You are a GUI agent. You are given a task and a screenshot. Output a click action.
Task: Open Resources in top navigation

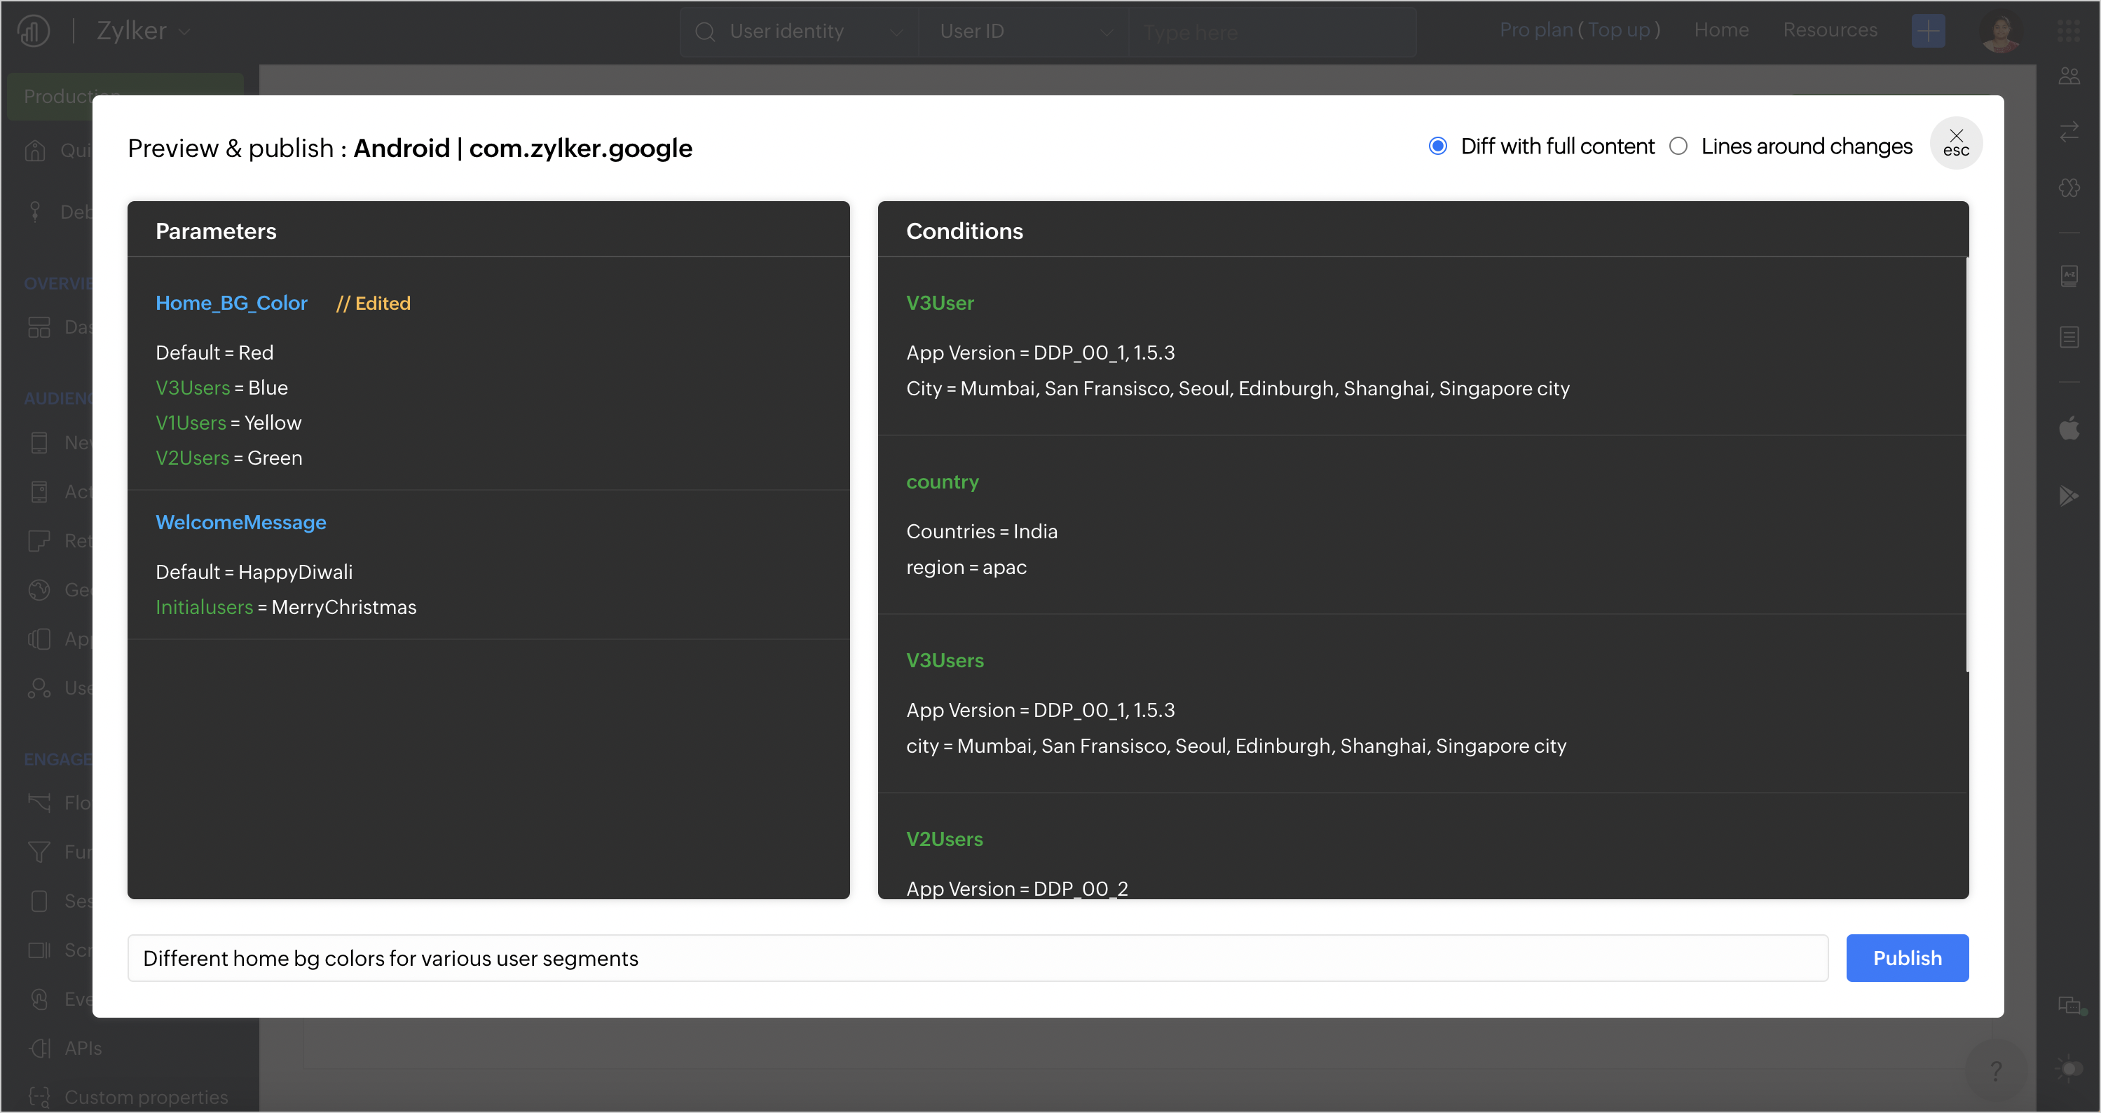[1829, 30]
